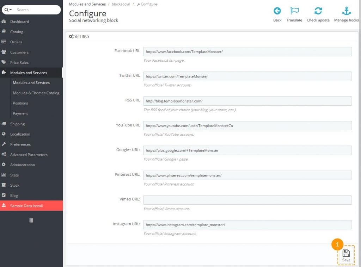Image resolution: width=361 pixels, height=267 pixels.
Task: Expand the Catalog menu in sidebar
Action: click(x=17, y=32)
